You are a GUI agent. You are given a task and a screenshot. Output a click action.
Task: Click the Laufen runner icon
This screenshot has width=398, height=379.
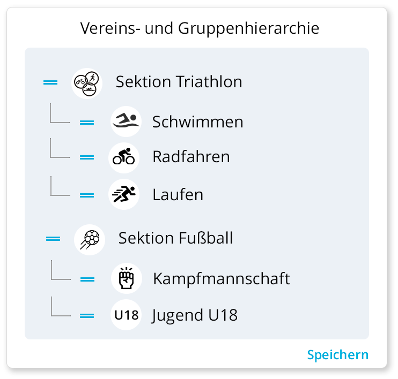(124, 194)
